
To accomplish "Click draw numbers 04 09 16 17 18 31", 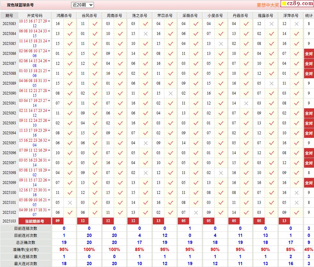I will coord(33,210).
